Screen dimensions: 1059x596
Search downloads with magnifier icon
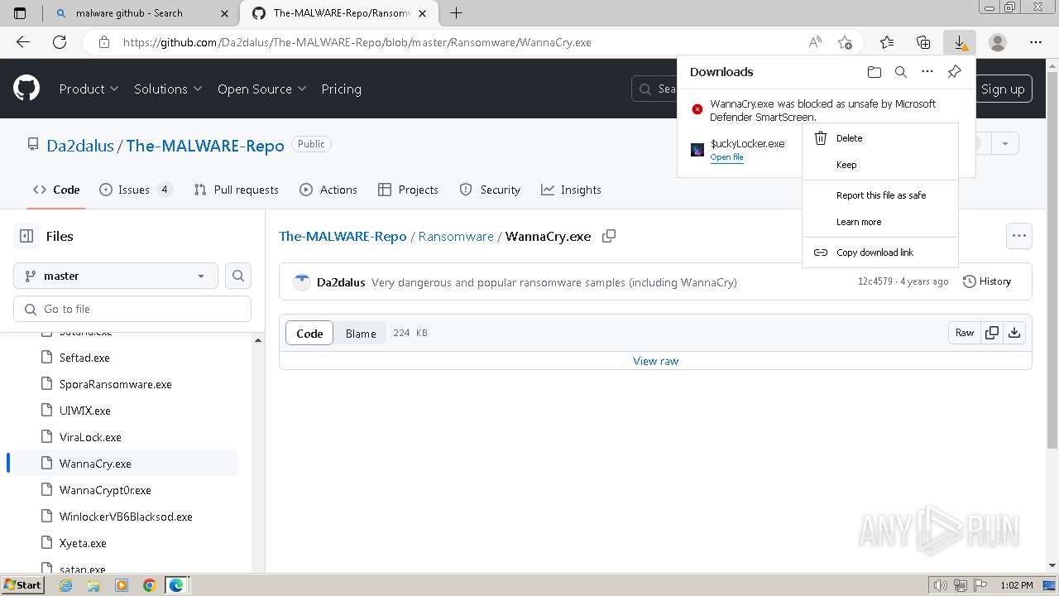pyautogui.click(x=901, y=72)
